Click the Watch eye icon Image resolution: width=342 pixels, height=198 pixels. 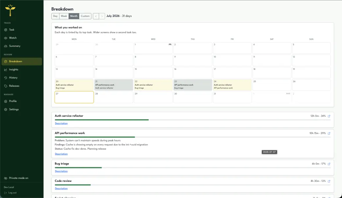pos(6,38)
